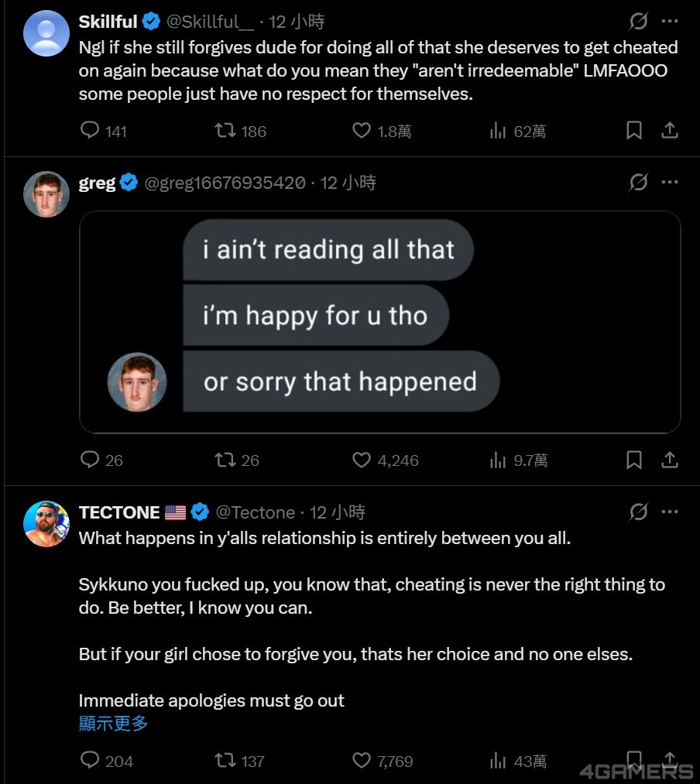This screenshot has width=700, height=784.
Task: Like Skillful's tweet
Action: click(x=362, y=131)
